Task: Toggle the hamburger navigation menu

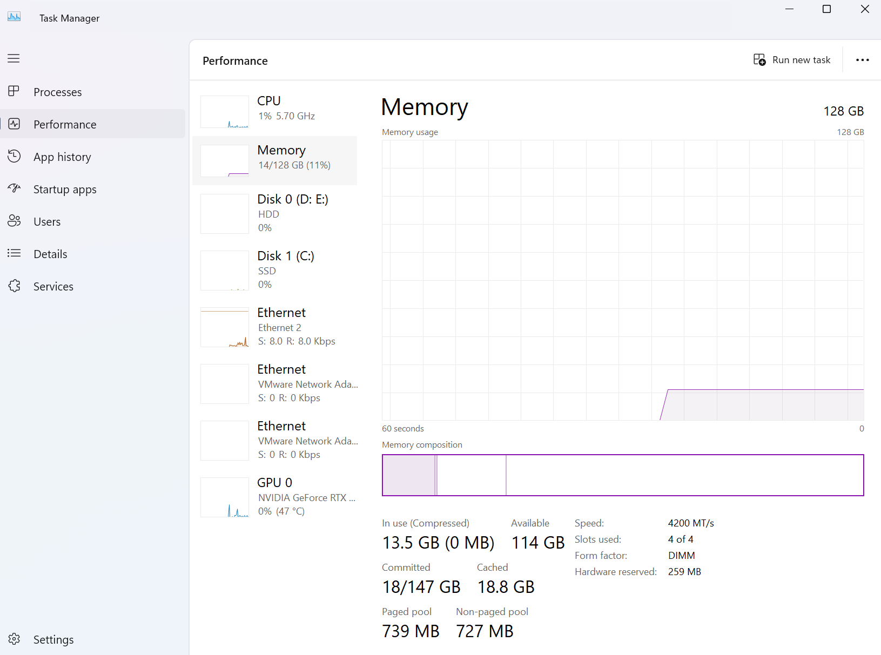Action: tap(14, 58)
